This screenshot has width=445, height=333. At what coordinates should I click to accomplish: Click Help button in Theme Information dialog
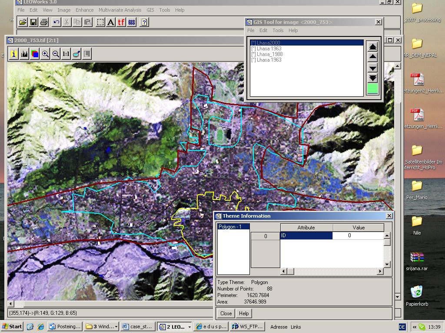tap(244, 313)
